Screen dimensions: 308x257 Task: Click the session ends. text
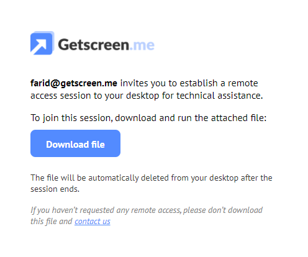(55, 189)
